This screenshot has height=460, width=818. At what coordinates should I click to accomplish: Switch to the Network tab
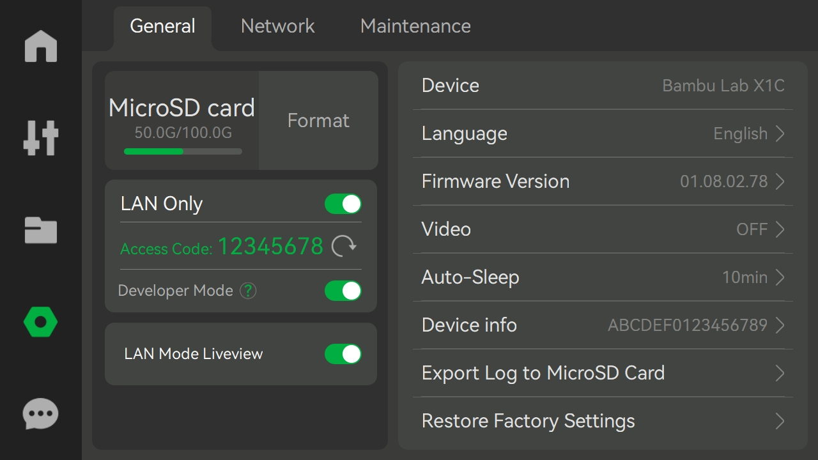277,26
